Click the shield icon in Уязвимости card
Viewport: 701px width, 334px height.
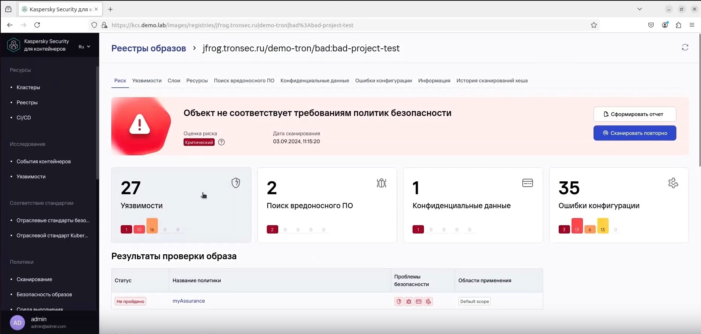pos(236,183)
